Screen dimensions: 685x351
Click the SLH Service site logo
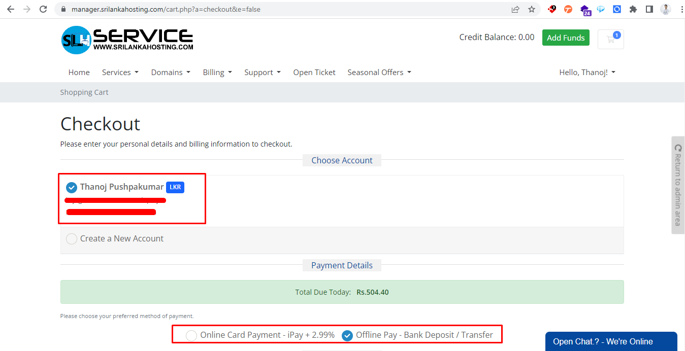click(x=127, y=40)
